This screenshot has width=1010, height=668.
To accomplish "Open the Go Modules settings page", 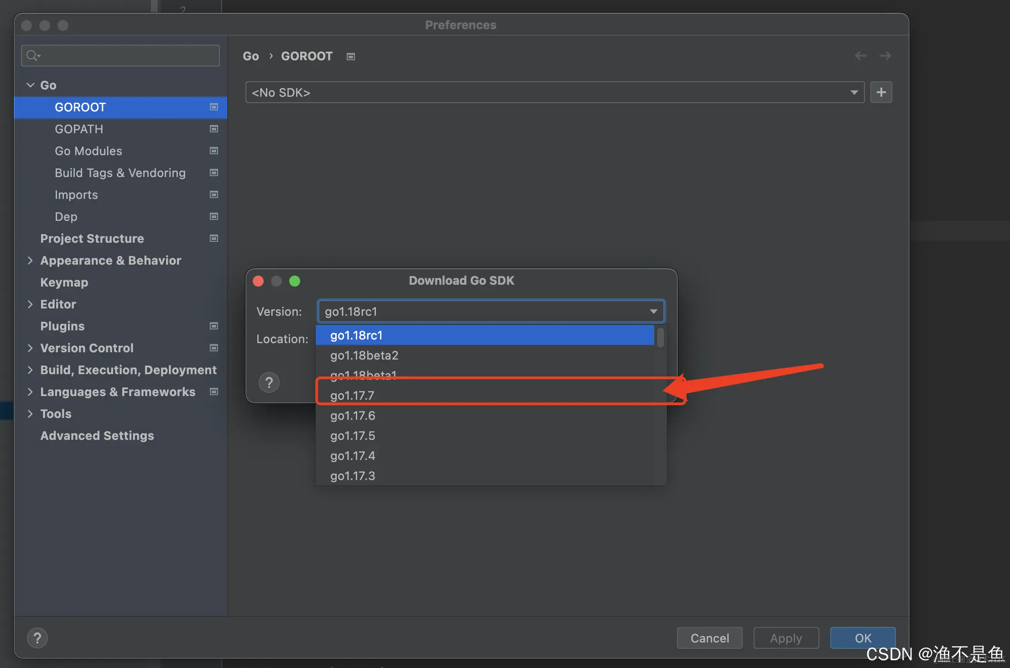I will 89,151.
